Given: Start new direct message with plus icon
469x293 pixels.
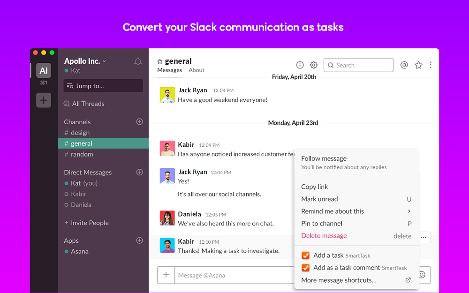Looking at the screenshot, I should click(x=139, y=172).
